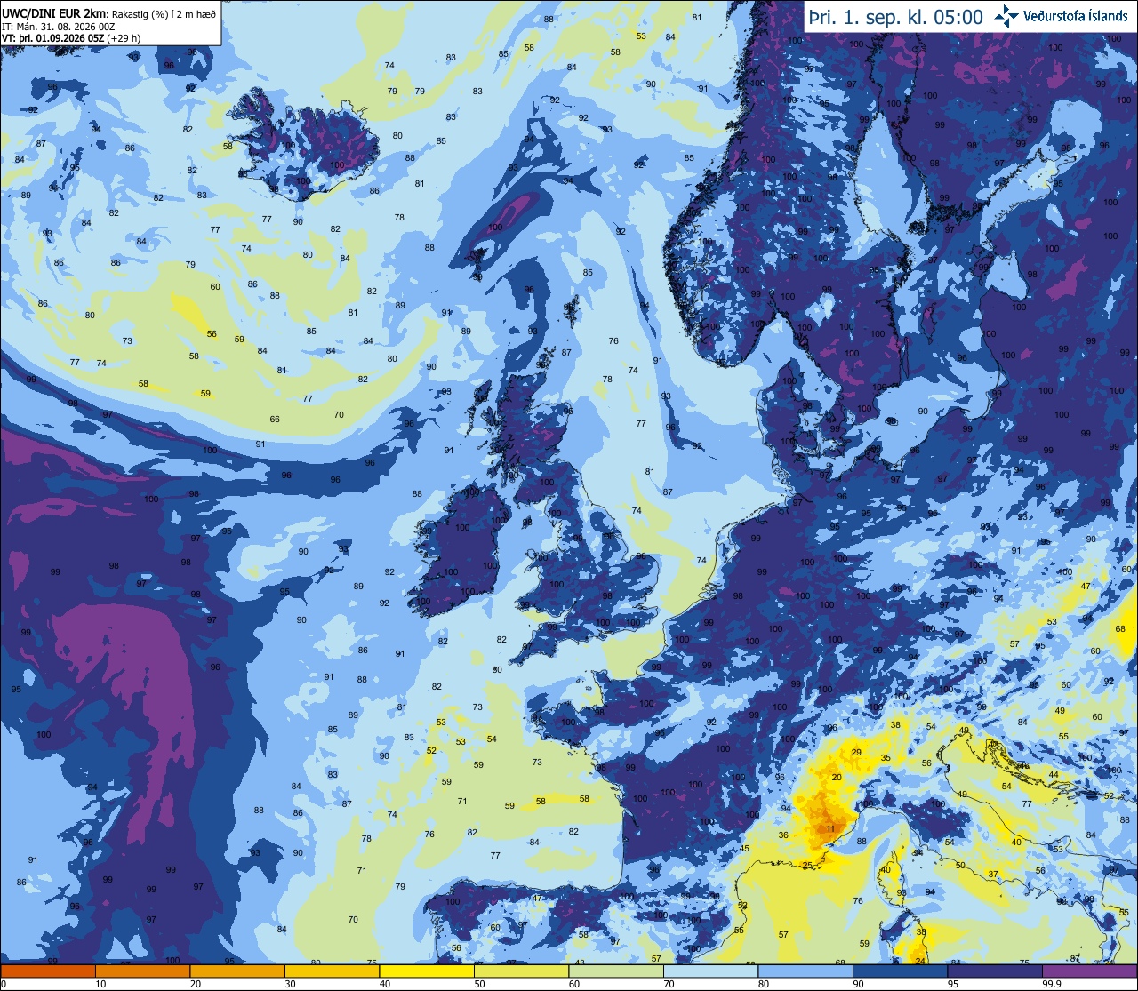Select the dark orange 0–10 legend swatch
Screen dimensions: 1138x991
pos(47,971)
